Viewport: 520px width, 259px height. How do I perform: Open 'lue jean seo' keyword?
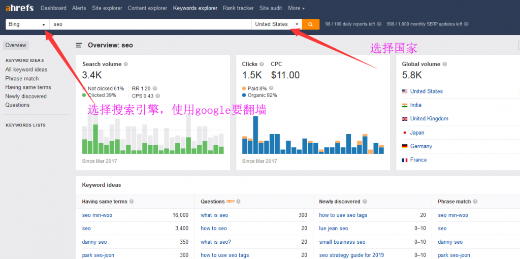point(334,229)
